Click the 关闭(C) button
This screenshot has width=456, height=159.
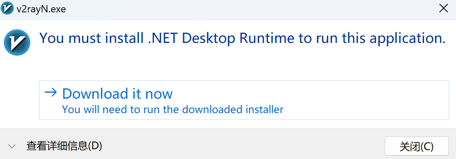click(x=417, y=146)
